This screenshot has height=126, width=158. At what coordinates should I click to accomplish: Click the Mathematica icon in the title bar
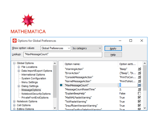(14, 41)
